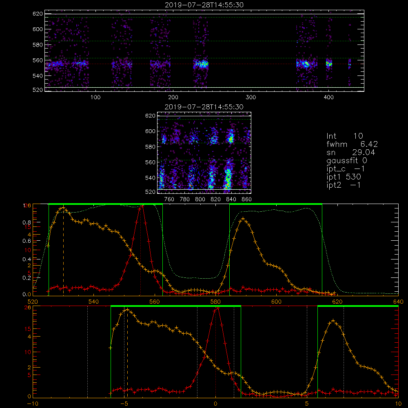The height and width of the screenshot is (408, 408).
Task: Select the 'ipt_c -1' parameter line
Action: [346, 169]
